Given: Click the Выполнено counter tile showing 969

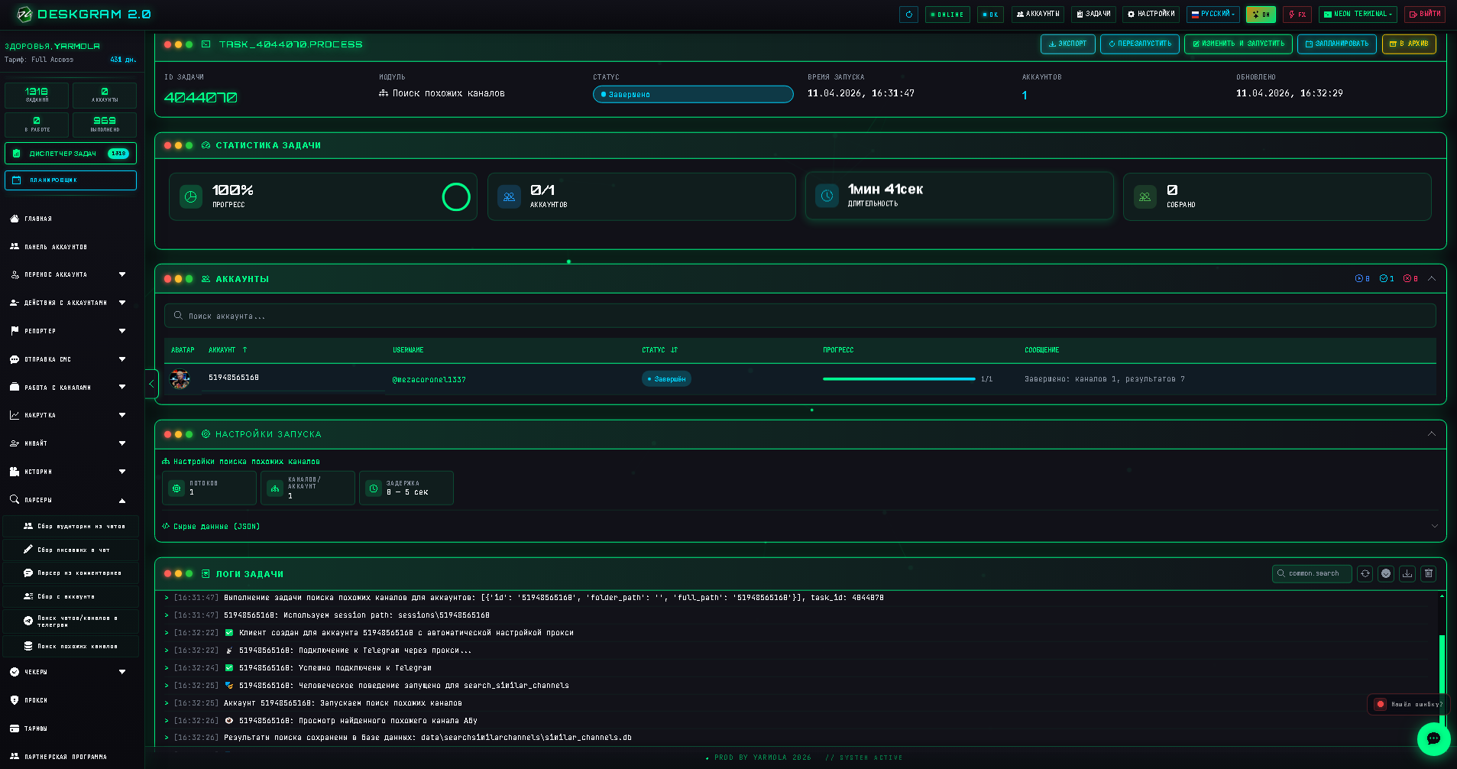Looking at the screenshot, I should [x=105, y=125].
